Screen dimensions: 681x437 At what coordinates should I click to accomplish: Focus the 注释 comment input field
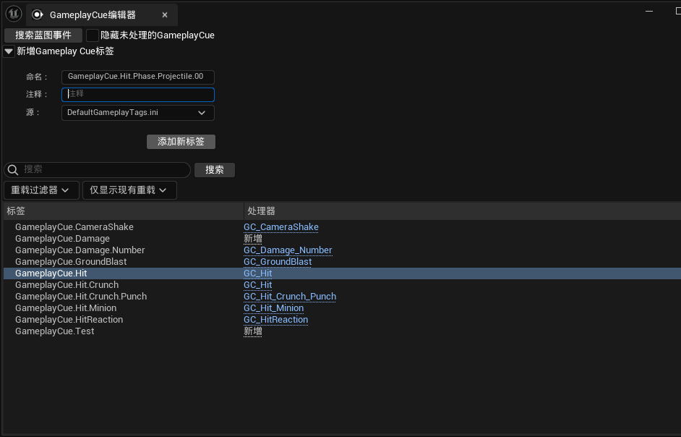click(137, 94)
